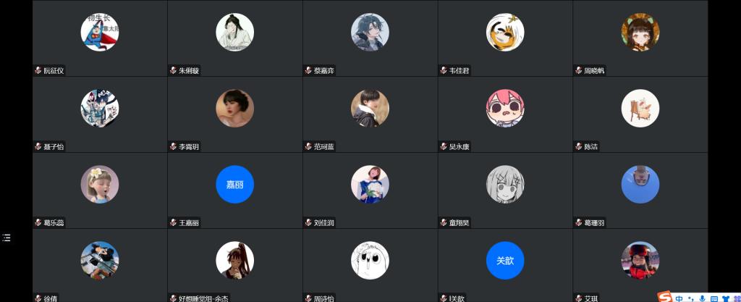Click muted mic icon beside 王嘉丽
The height and width of the screenshot is (302, 741).
tap(174, 222)
